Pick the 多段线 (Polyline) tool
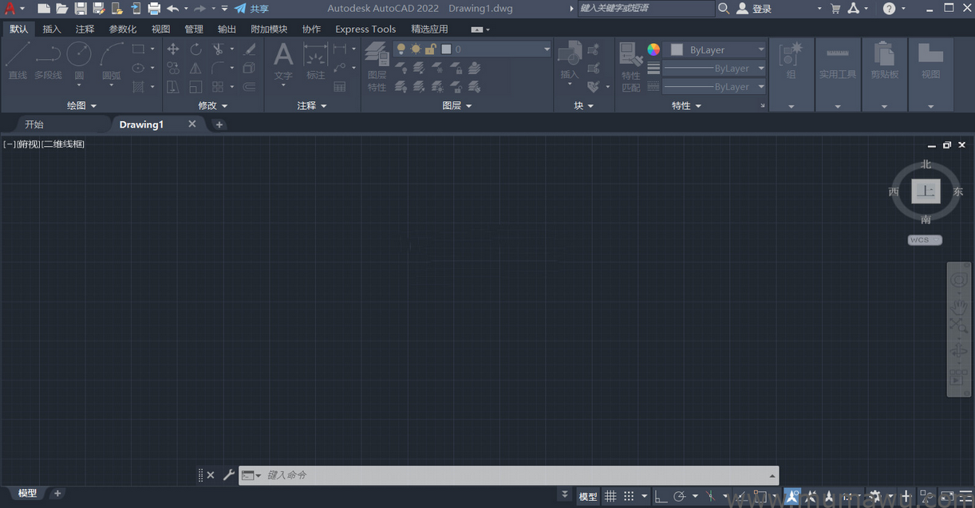Viewport: 975px width, 508px height. click(x=48, y=61)
